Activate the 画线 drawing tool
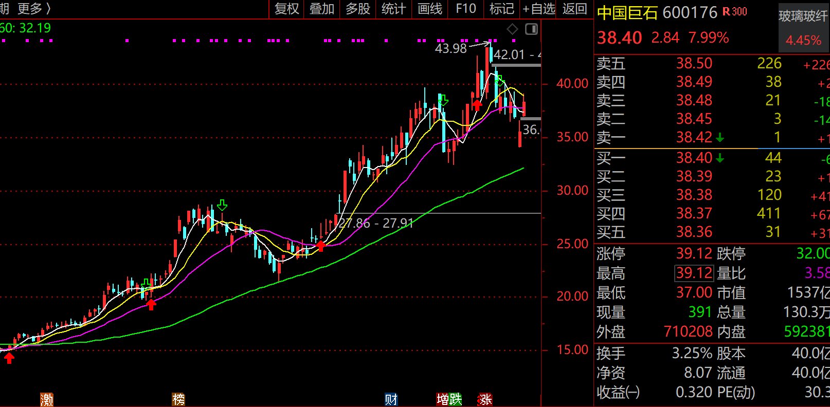 [430, 9]
